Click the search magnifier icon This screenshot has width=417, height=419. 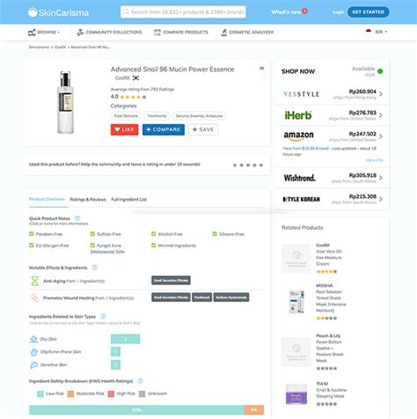(x=126, y=12)
